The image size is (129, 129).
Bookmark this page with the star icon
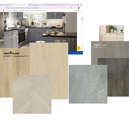[x=71, y=8]
